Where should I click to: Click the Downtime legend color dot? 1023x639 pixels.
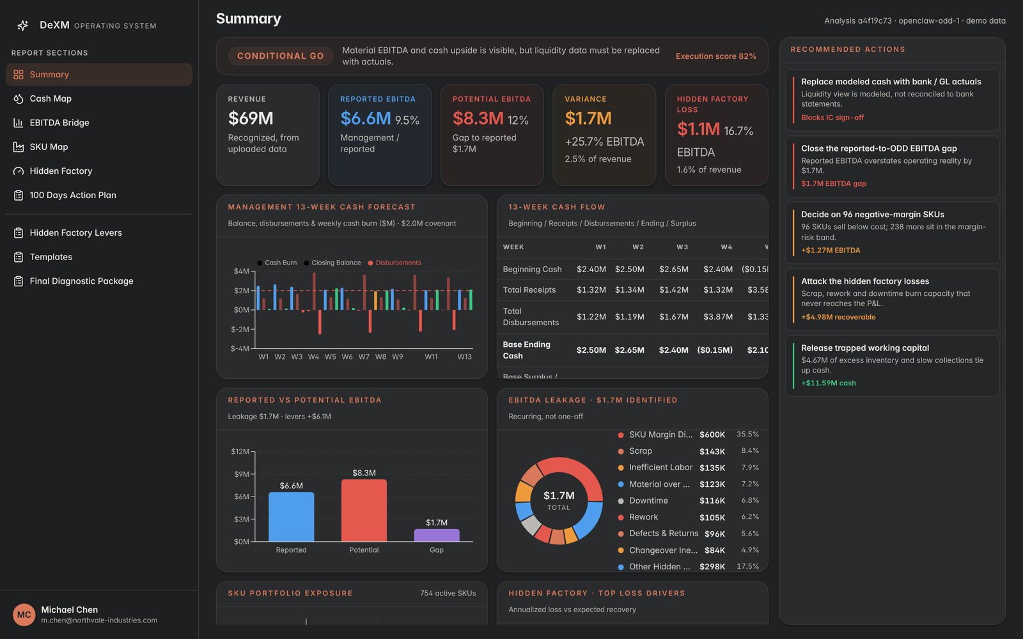(621, 501)
